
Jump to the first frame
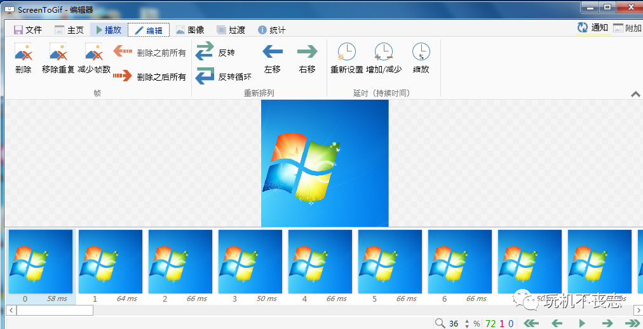531,323
